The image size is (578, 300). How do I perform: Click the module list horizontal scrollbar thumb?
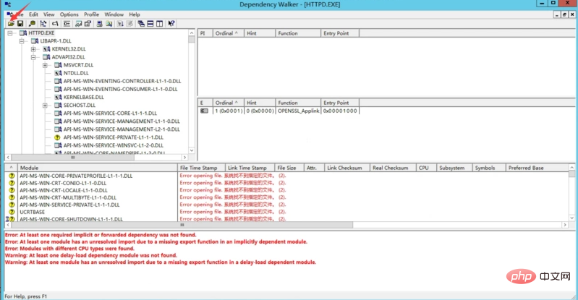point(182,225)
